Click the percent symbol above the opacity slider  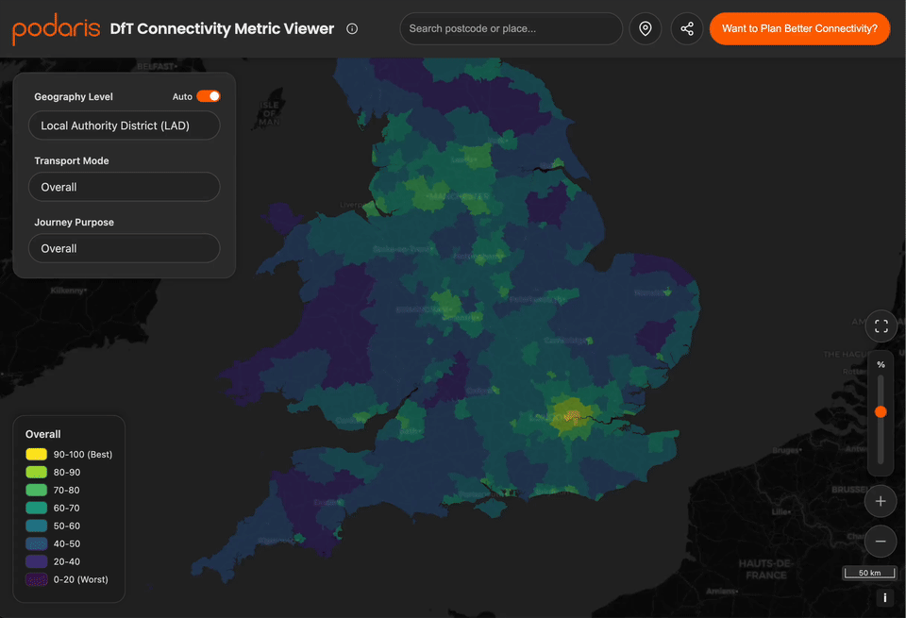click(x=880, y=363)
